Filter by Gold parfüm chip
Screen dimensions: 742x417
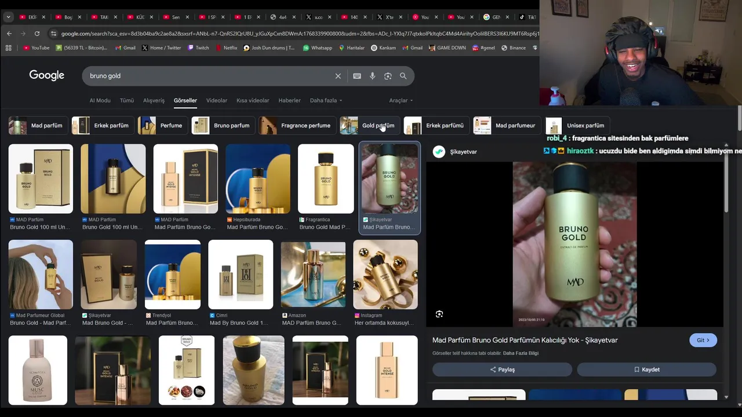click(369, 126)
